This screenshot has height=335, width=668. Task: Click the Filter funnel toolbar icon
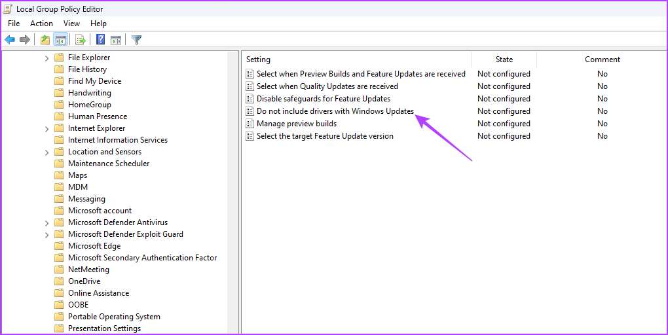click(x=136, y=40)
